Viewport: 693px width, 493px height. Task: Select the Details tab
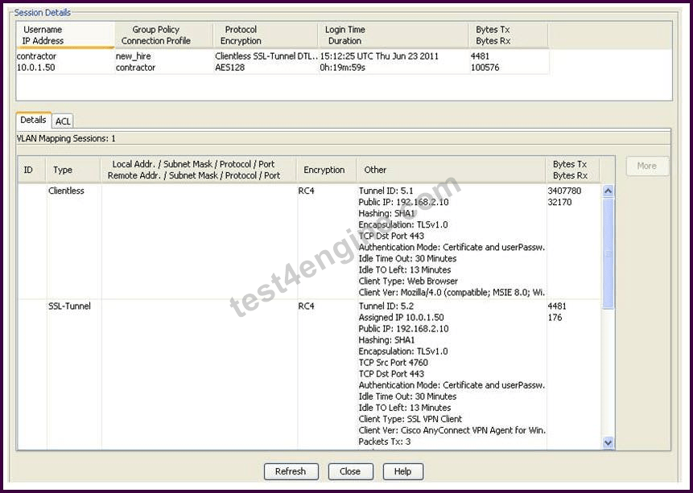[x=33, y=120]
